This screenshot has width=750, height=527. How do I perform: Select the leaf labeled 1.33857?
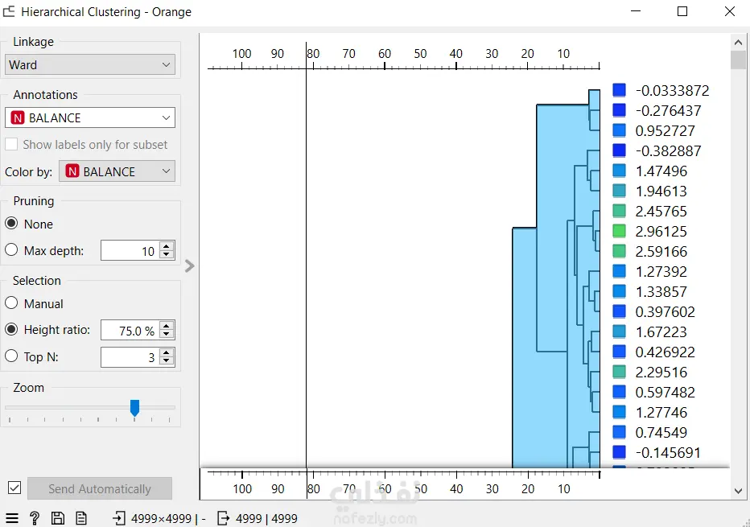[x=661, y=291]
